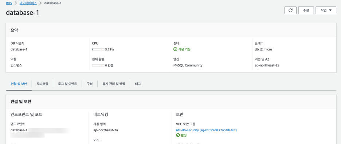Screen dimensions: 341x144
Task: Click the CPU usage bar
Action: 98,49
